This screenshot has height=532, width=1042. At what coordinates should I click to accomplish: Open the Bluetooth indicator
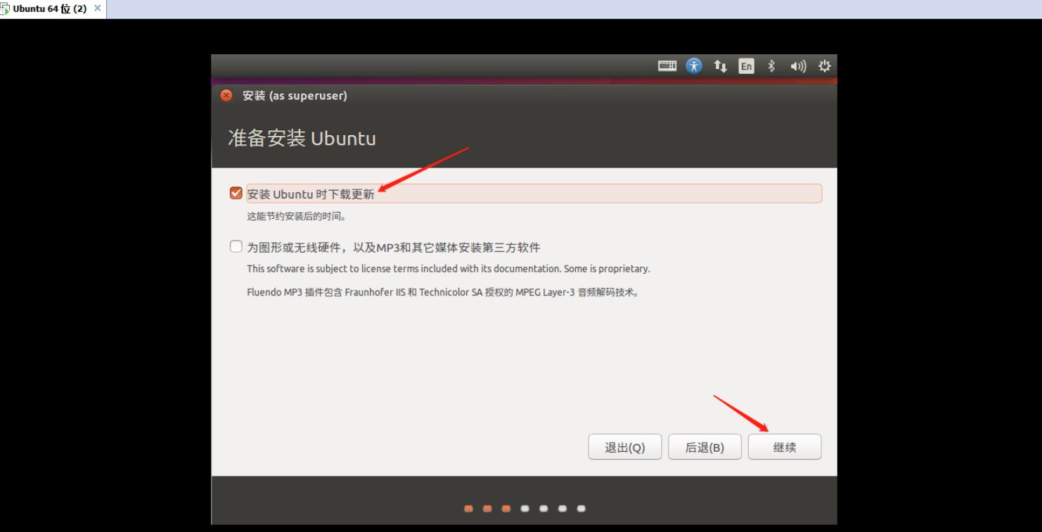(771, 66)
